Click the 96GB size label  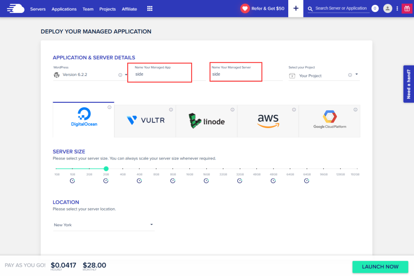pyautogui.click(x=324, y=175)
